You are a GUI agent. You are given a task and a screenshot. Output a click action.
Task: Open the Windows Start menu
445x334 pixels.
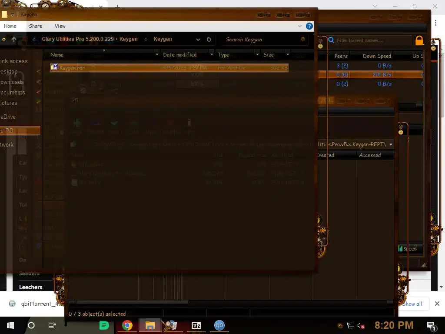coord(10,325)
